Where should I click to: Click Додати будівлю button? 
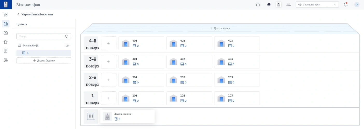pyautogui.click(x=44, y=61)
